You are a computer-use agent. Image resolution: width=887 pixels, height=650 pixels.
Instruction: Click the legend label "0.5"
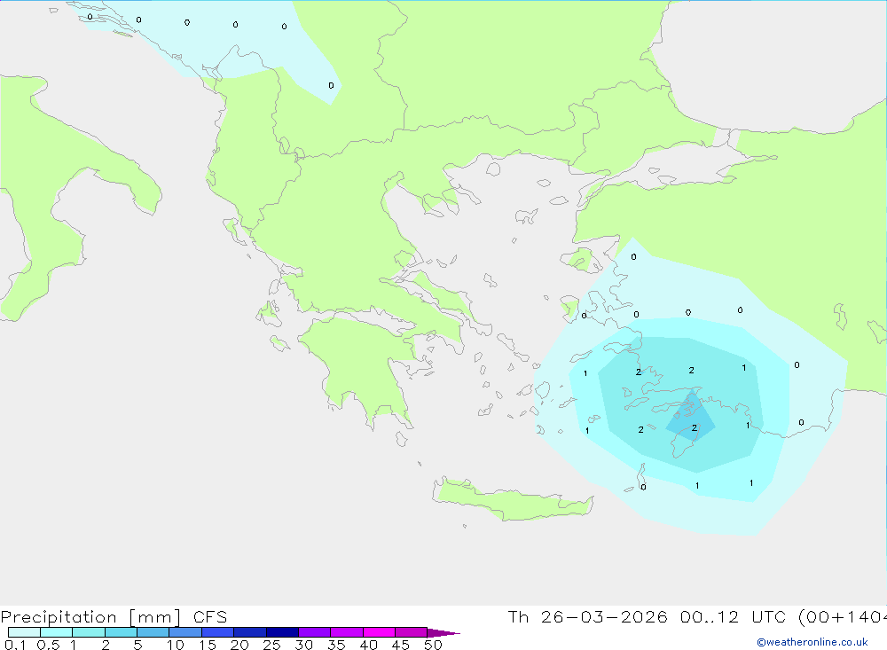click(48, 645)
